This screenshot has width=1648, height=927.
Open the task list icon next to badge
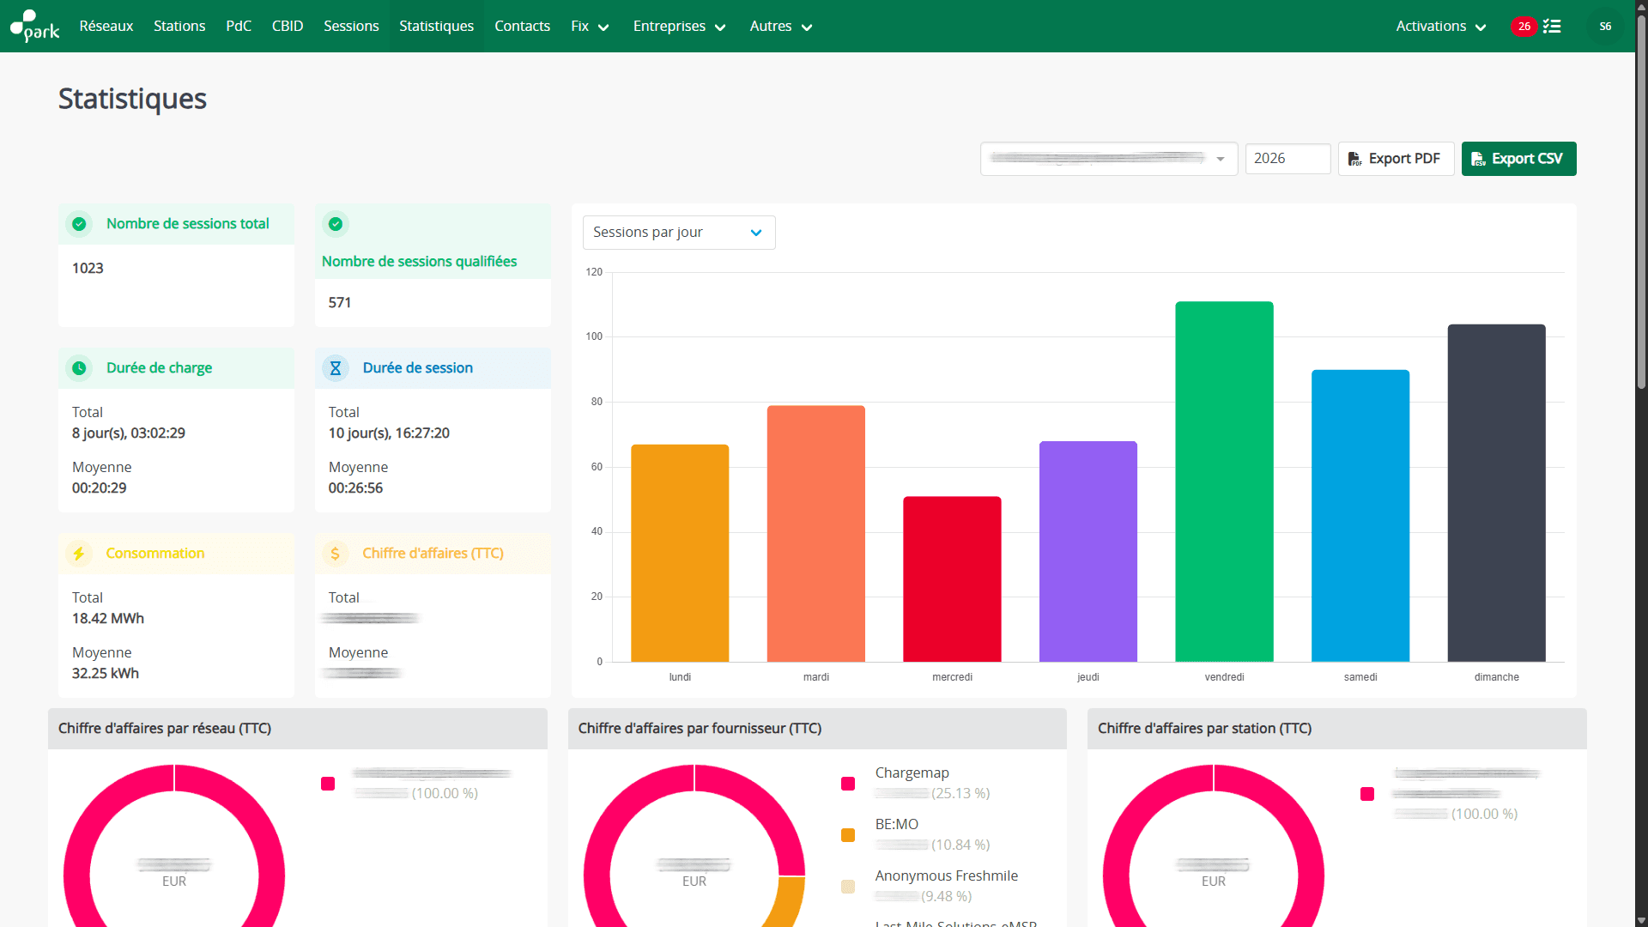(x=1552, y=27)
